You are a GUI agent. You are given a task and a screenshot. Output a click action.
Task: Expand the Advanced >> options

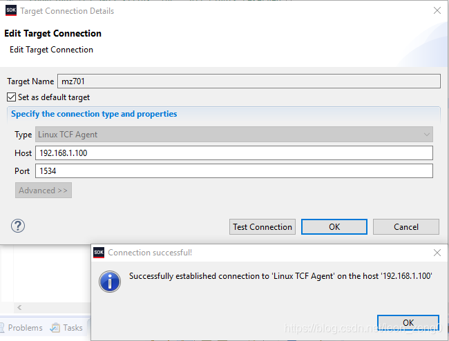tap(44, 191)
